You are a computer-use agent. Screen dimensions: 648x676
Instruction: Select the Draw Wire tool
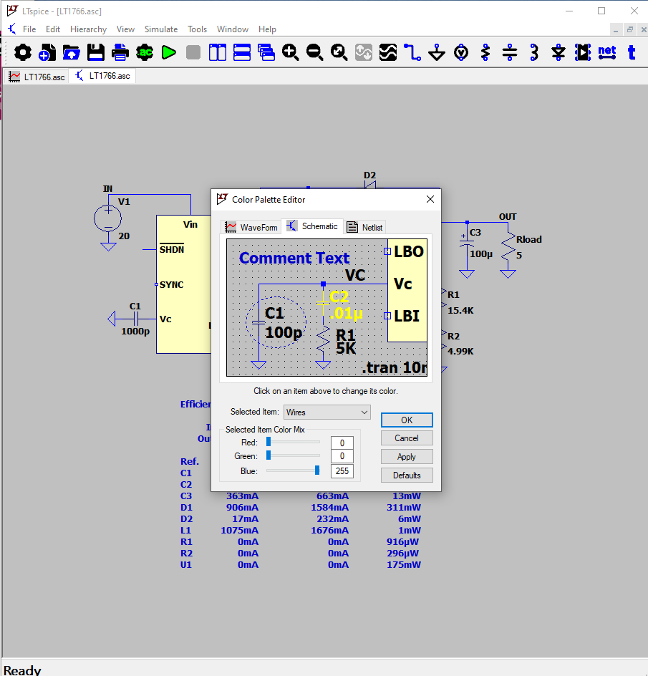pos(412,52)
